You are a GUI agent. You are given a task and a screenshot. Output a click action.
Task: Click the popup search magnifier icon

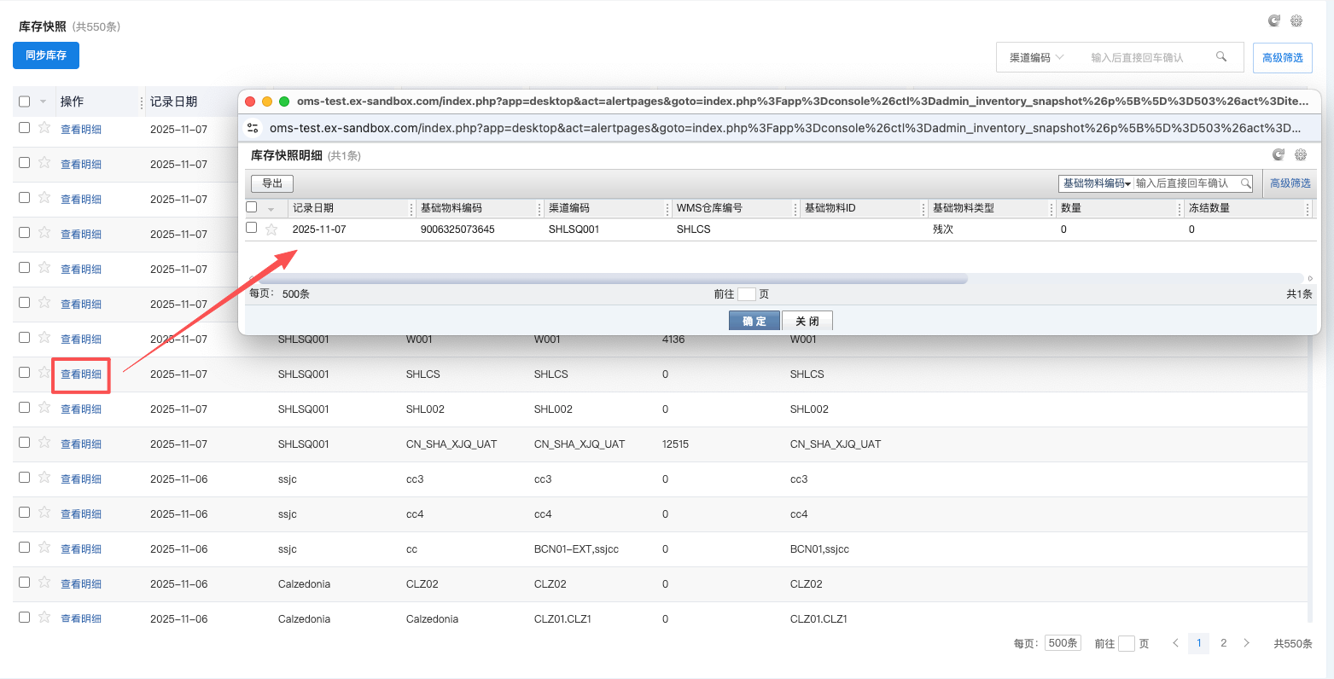tap(1246, 183)
